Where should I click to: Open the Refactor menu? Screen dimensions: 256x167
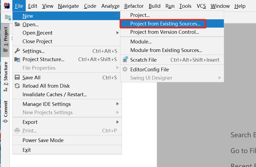pos(134,6)
